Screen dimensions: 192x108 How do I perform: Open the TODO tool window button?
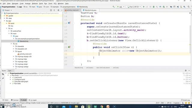point(5,100)
